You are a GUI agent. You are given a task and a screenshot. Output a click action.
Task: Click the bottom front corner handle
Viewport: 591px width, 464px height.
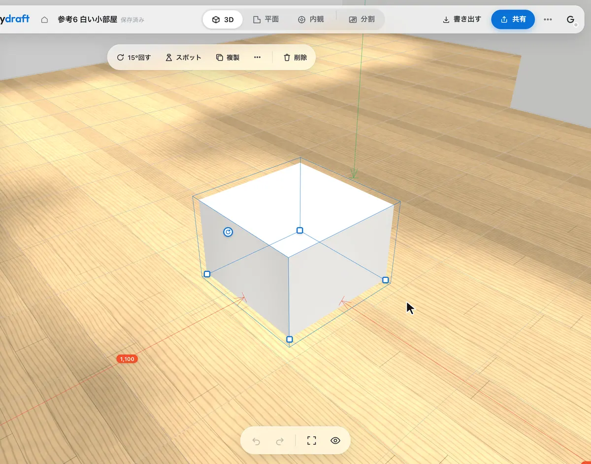coord(290,339)
